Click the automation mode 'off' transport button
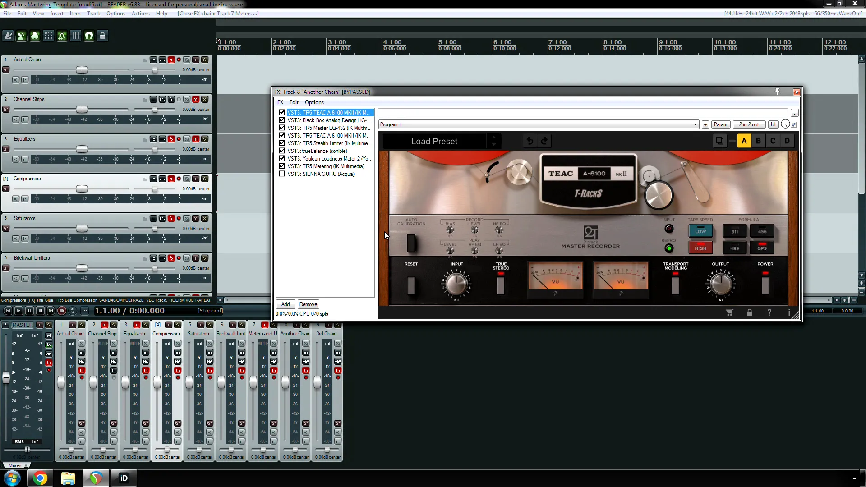Screen dimensions: 866x487 pyautogui.click(x=84, y=311)
